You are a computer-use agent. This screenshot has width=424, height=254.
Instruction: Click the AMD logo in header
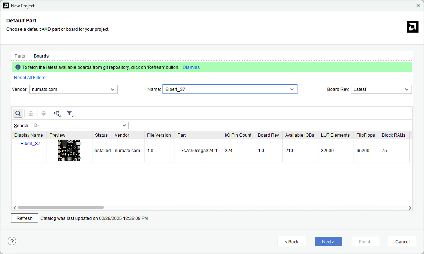click(412, 27)
